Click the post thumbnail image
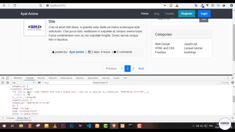Screen dimensions: 235x132 (35, 28)
